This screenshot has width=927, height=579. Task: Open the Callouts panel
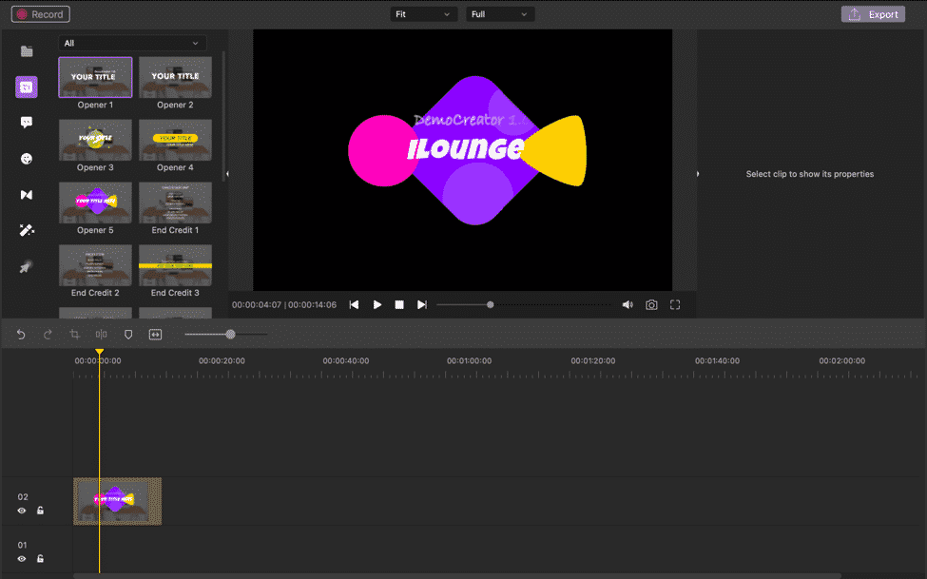27,122
